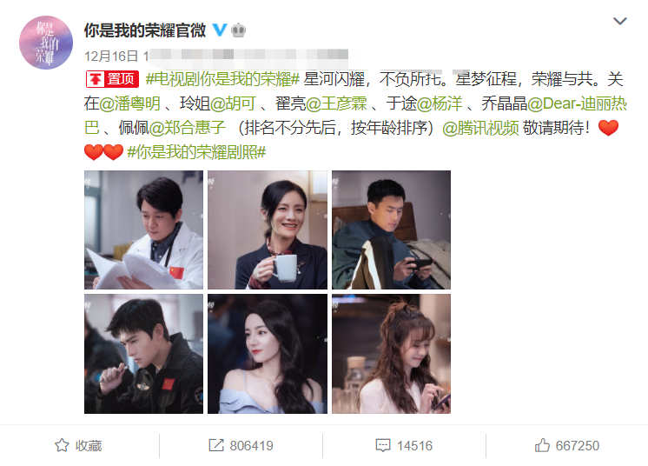Like the post with thumbs-up icon
Viewport: 648px width, 466px height.
click(542, 445)
